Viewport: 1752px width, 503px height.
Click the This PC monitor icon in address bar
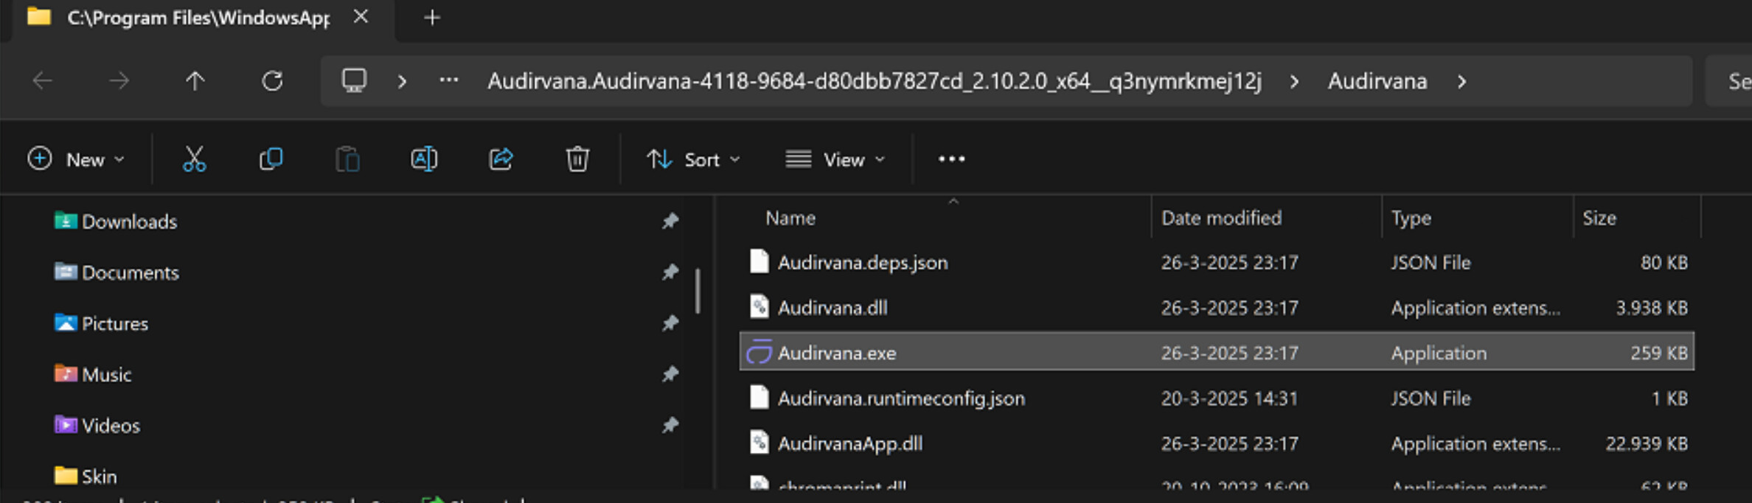click(x=354, y=80)
